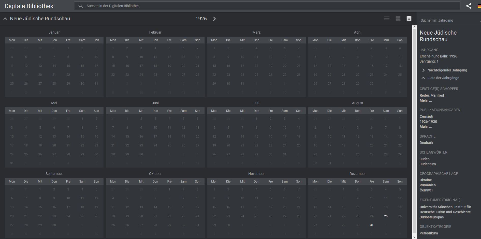Show Mehr under Publikationsangaben
This screenshot has height=239, width=481.
tap(426, 127)
